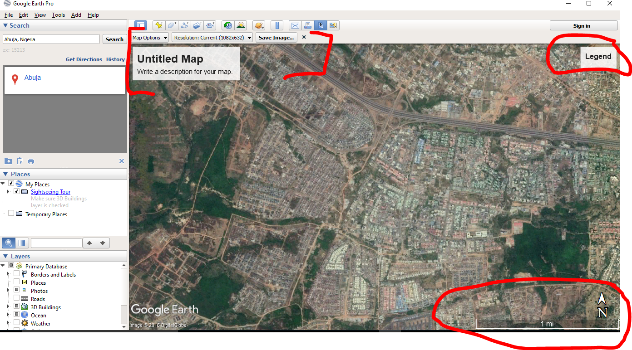The image size is (632, 350).
Task: Close the Save Image options bar
Action: pyautogui.click(x=304, y=37)
